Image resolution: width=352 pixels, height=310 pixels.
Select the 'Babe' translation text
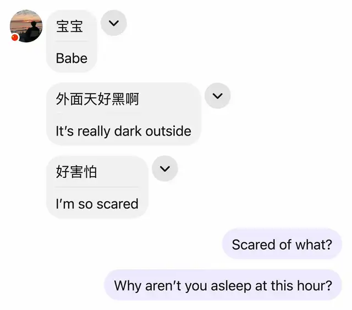(x=71, y=59)
